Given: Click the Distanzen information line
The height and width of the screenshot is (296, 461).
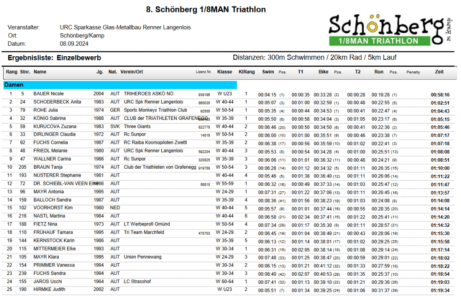Looking at the screenshot, I should (x=314, y=58).
